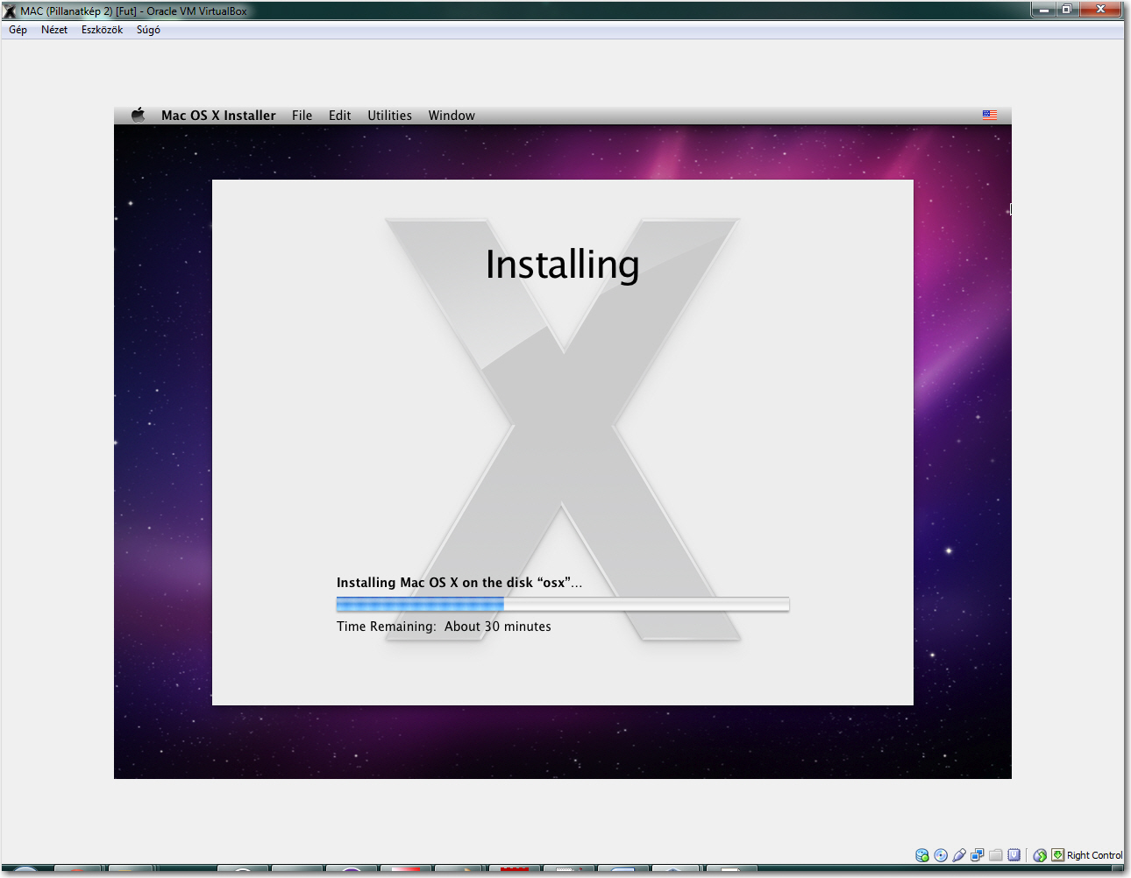Screen dimensions: 1131x878
Task: Toggle the mouse integration status icon
Action: pos(1040,855)
